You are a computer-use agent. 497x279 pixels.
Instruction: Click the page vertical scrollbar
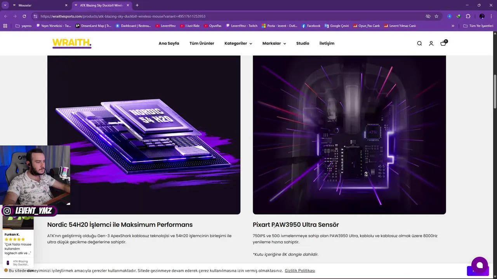495,91
